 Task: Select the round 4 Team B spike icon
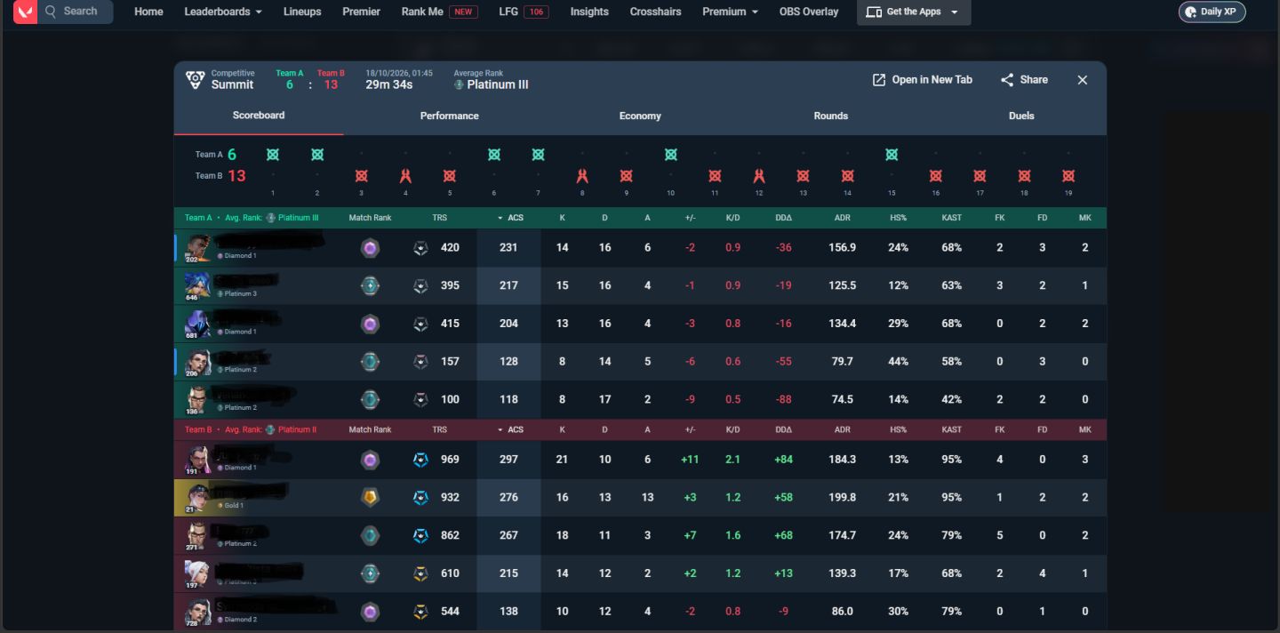405,176
